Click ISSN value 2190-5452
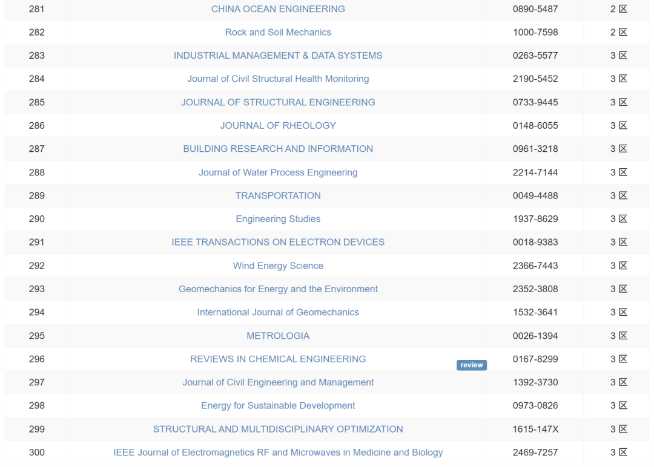 click(535, 79)
